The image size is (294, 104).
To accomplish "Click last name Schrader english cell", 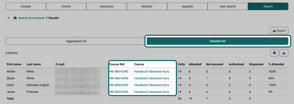I will pos(38,85).
